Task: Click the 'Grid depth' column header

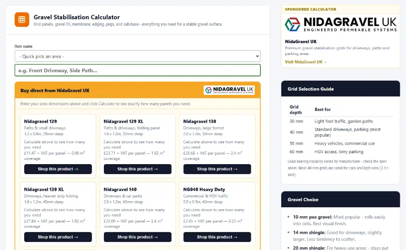Action: [295, 110]
